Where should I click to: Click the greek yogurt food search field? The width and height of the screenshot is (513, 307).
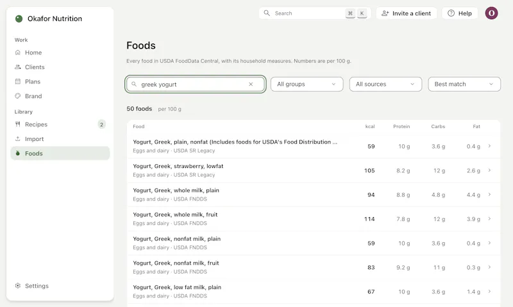pos(196,84)
